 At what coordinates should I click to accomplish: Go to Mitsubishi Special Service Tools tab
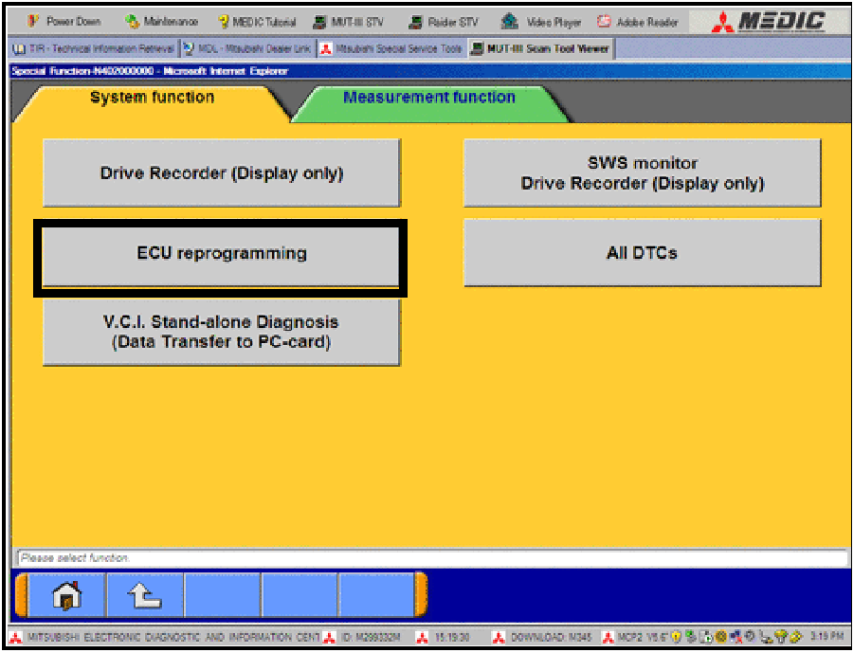coord(391,48)
